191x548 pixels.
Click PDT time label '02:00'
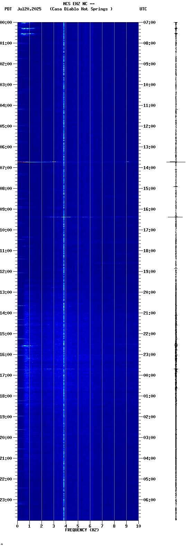(6, 64)
